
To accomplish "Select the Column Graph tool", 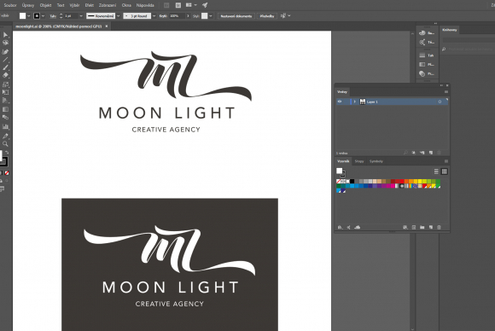I will pos(5,126).
